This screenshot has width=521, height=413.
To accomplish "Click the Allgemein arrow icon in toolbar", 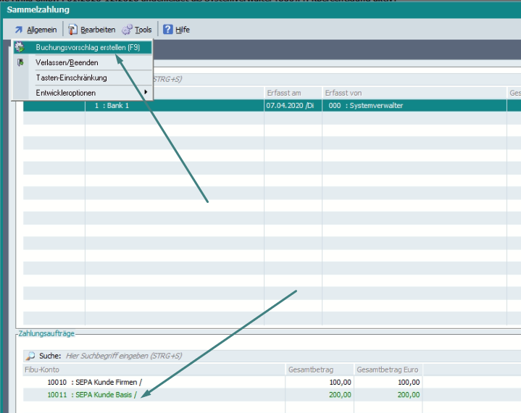I will point(17,30).
